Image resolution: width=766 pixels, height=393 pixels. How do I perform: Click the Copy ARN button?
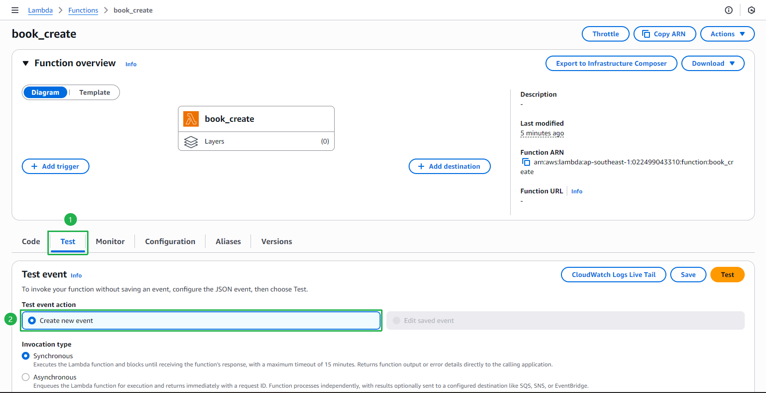point(664,34)
